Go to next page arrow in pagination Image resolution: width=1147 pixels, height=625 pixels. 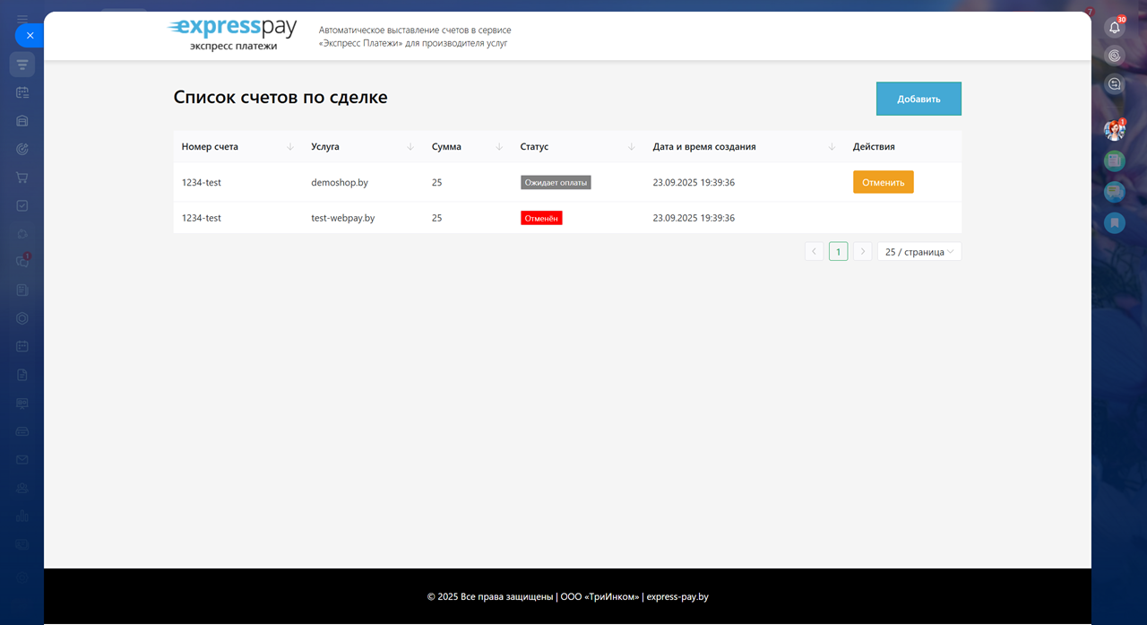(x=862, y=252)
